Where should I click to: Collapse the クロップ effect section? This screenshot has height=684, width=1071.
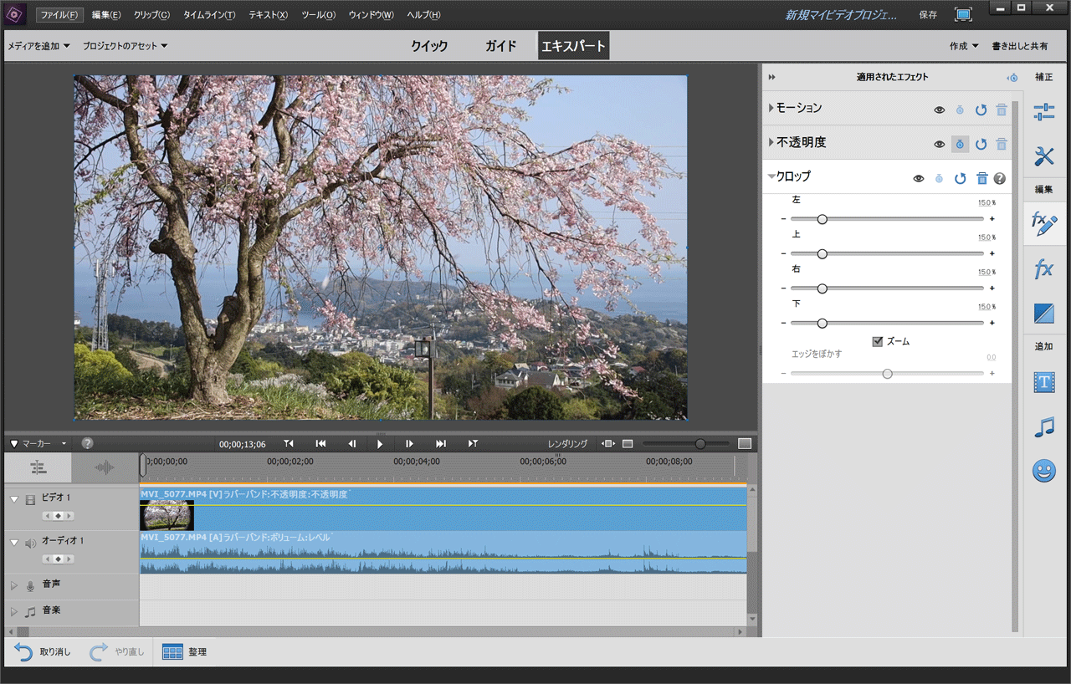pyautogui.click(x=771, y=177)
